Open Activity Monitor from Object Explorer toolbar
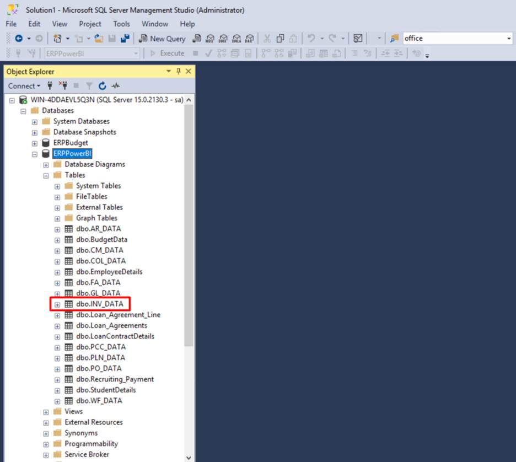 (116, 86)
